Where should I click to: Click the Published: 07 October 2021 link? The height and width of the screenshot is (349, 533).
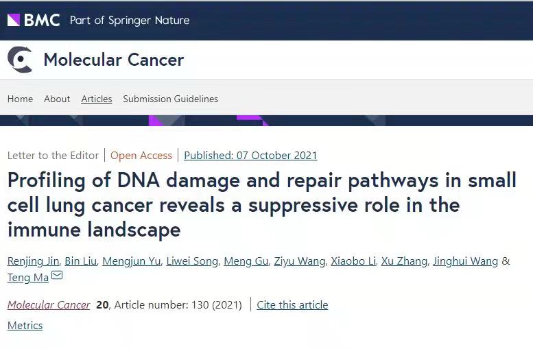point(250,155)
